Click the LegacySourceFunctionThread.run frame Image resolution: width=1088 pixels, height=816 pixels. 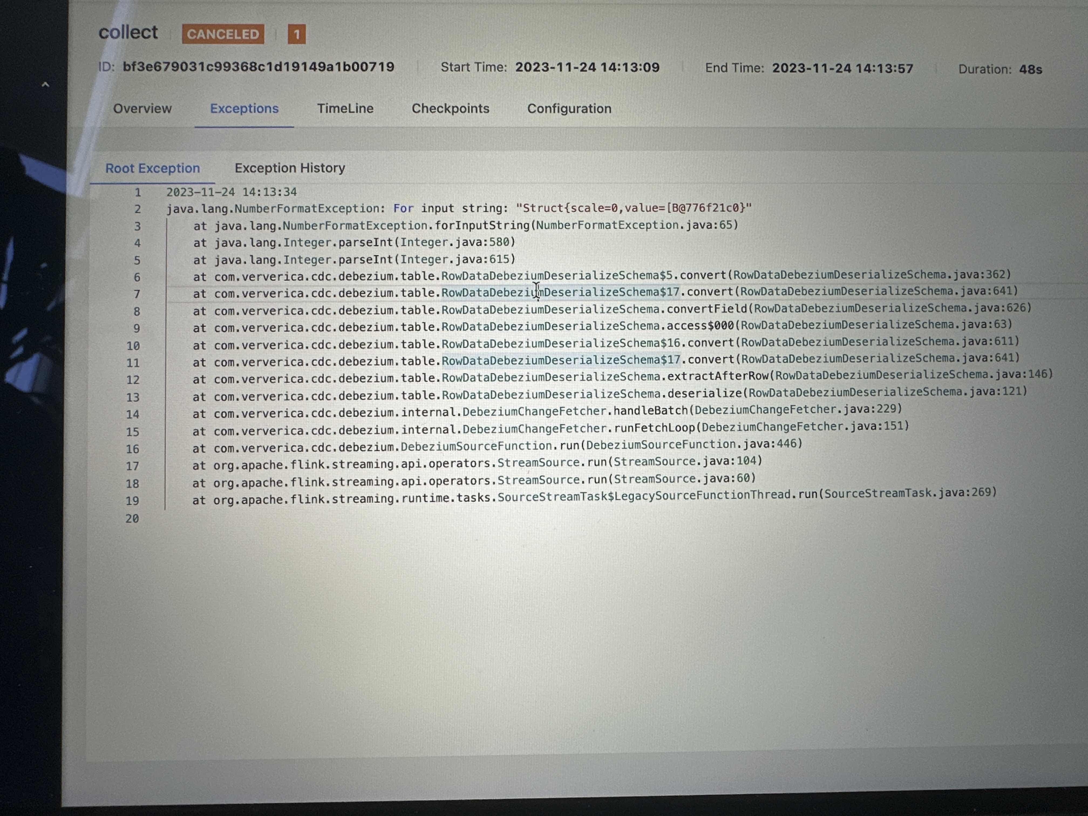tap(595, 496)
